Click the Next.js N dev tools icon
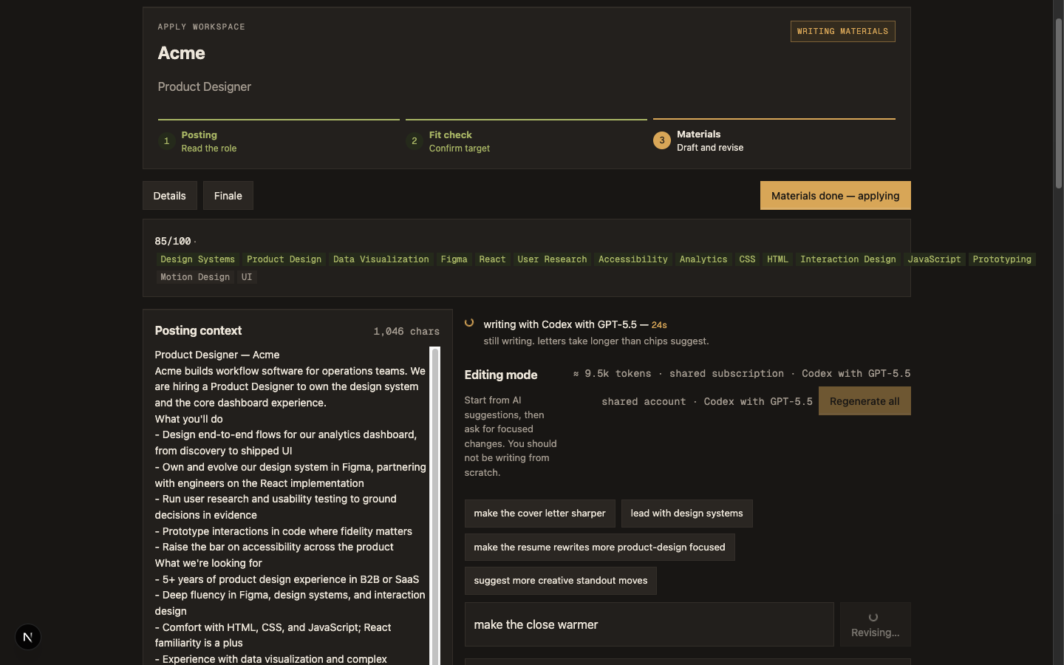 point(28,637)
